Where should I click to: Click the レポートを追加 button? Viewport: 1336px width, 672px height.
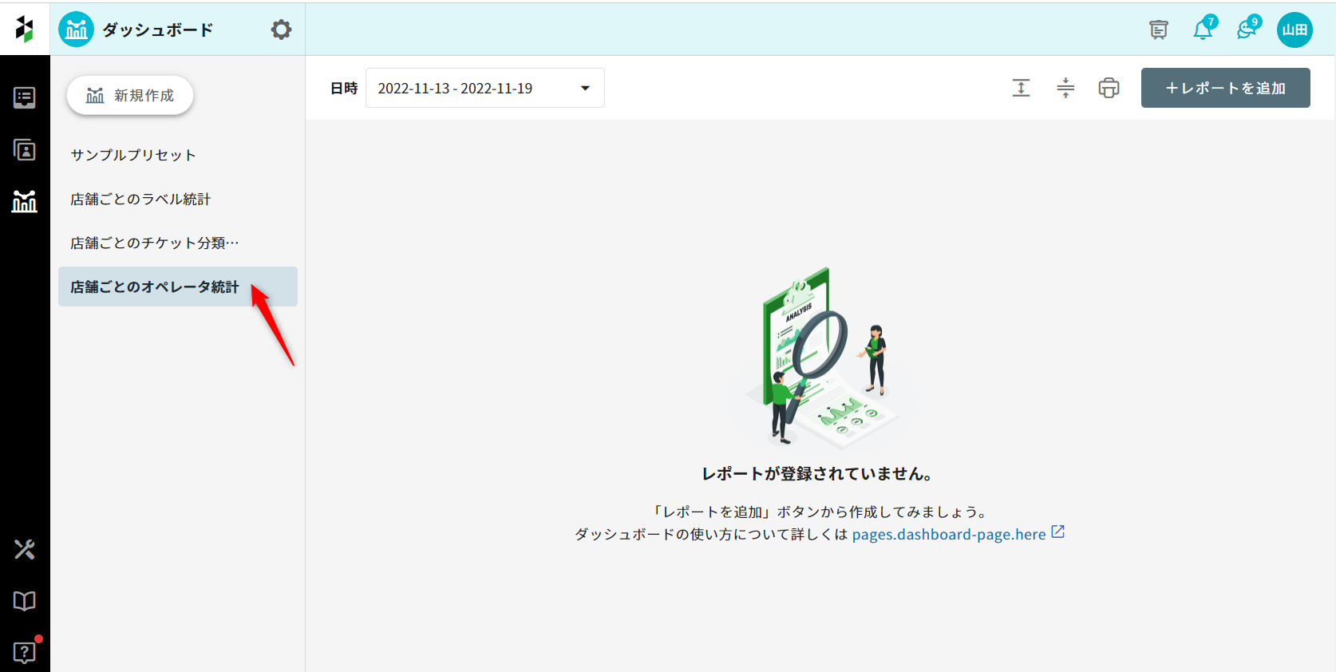coord(1225,88)
